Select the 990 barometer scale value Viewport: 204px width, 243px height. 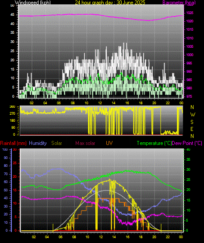coord(189,71)
